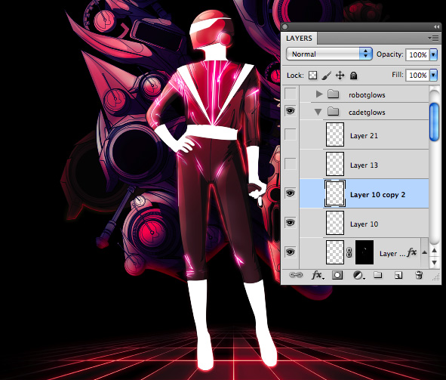This screenshot has height=380, width=446.
Task: Hide Layer 10 eye icon
Action: [x=290, y=223]
